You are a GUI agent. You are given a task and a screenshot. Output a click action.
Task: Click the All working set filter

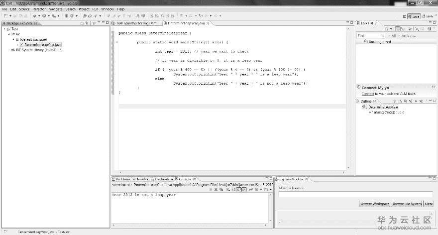394,36
